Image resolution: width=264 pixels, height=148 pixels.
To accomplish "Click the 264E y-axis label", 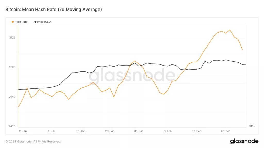I will coord(12,97).
